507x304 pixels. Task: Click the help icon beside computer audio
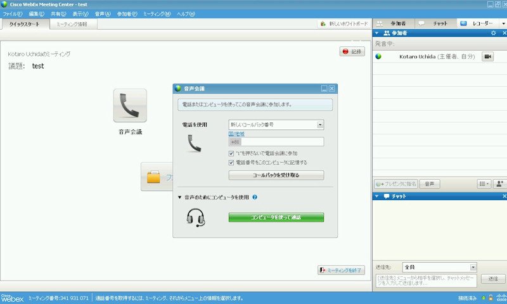(255, 197)
